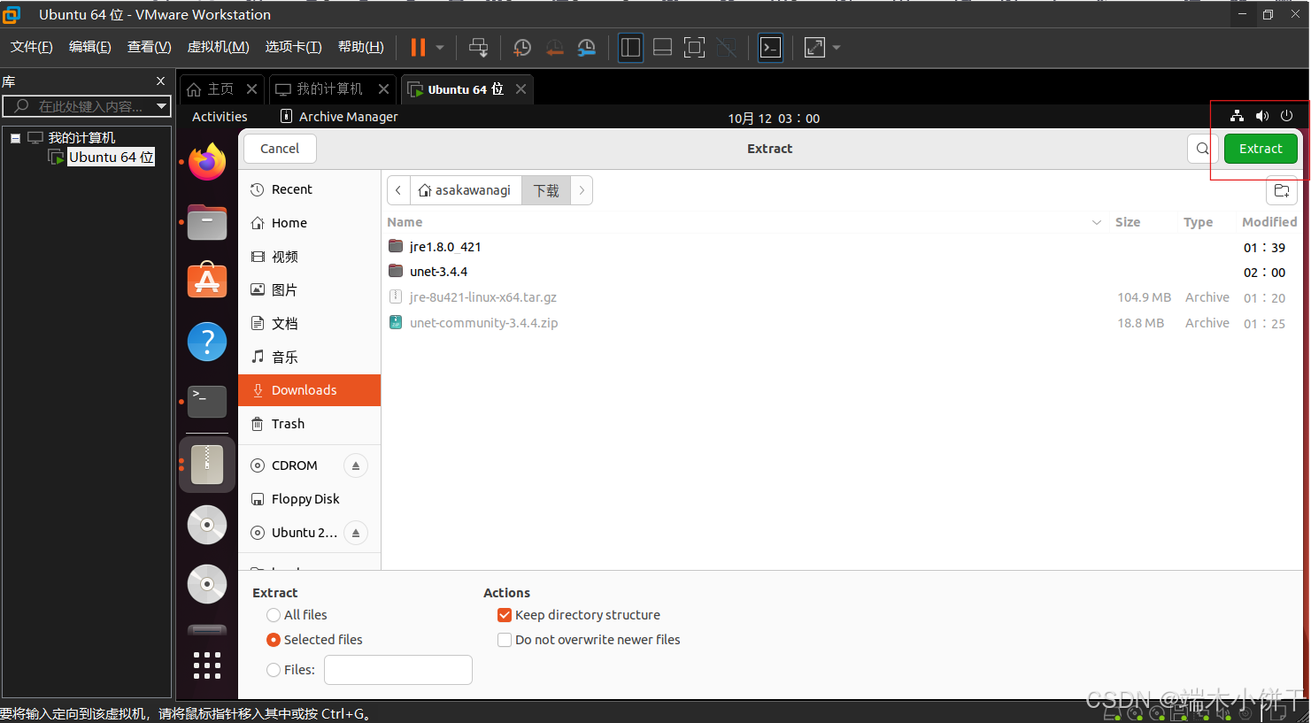Send Ctrl+Alt+Del to the VM icon
This screenshot has height=723, width=1311.
click(478, 47)
